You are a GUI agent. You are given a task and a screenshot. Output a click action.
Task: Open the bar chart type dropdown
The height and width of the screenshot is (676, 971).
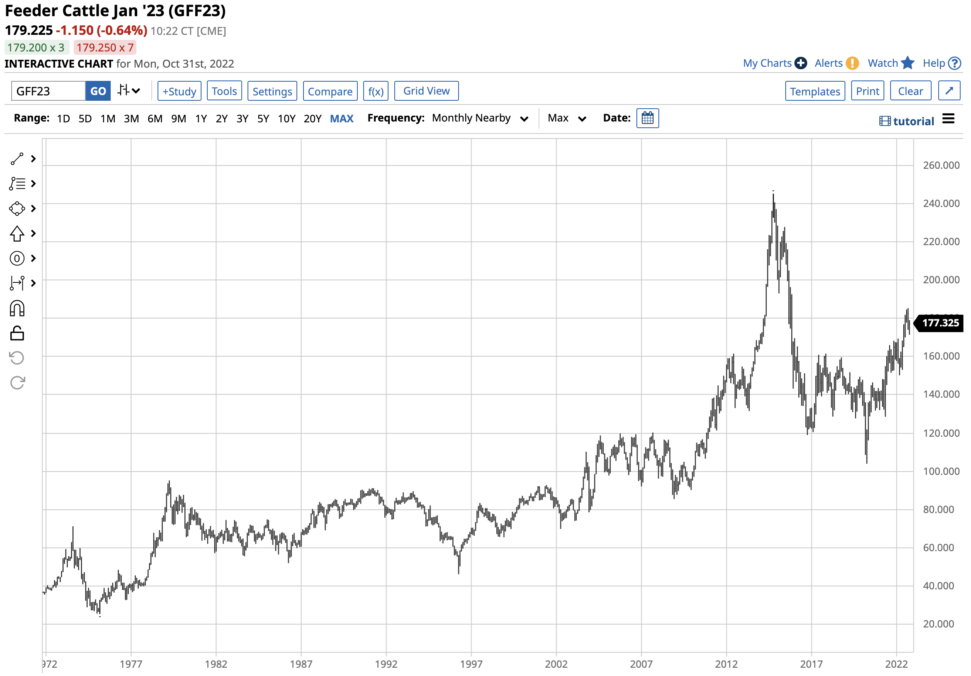click(129, 90)
